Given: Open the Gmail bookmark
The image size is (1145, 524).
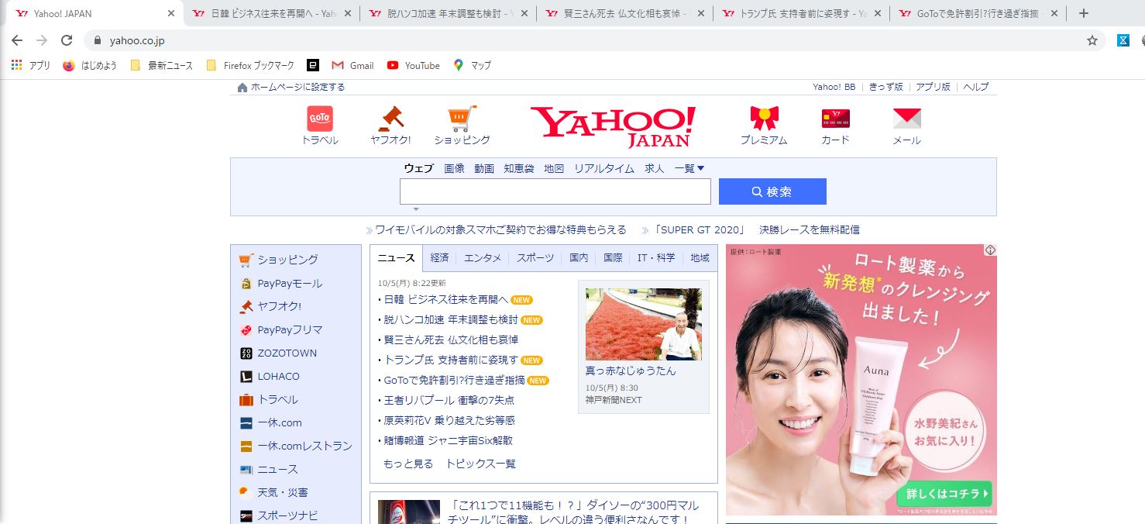Looking at the screenshot, I should [352, 65].
